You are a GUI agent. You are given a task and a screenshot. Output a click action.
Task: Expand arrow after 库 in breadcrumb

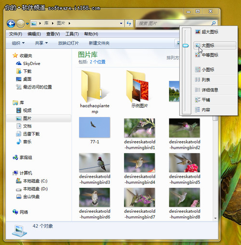click(x=53, y=24)
